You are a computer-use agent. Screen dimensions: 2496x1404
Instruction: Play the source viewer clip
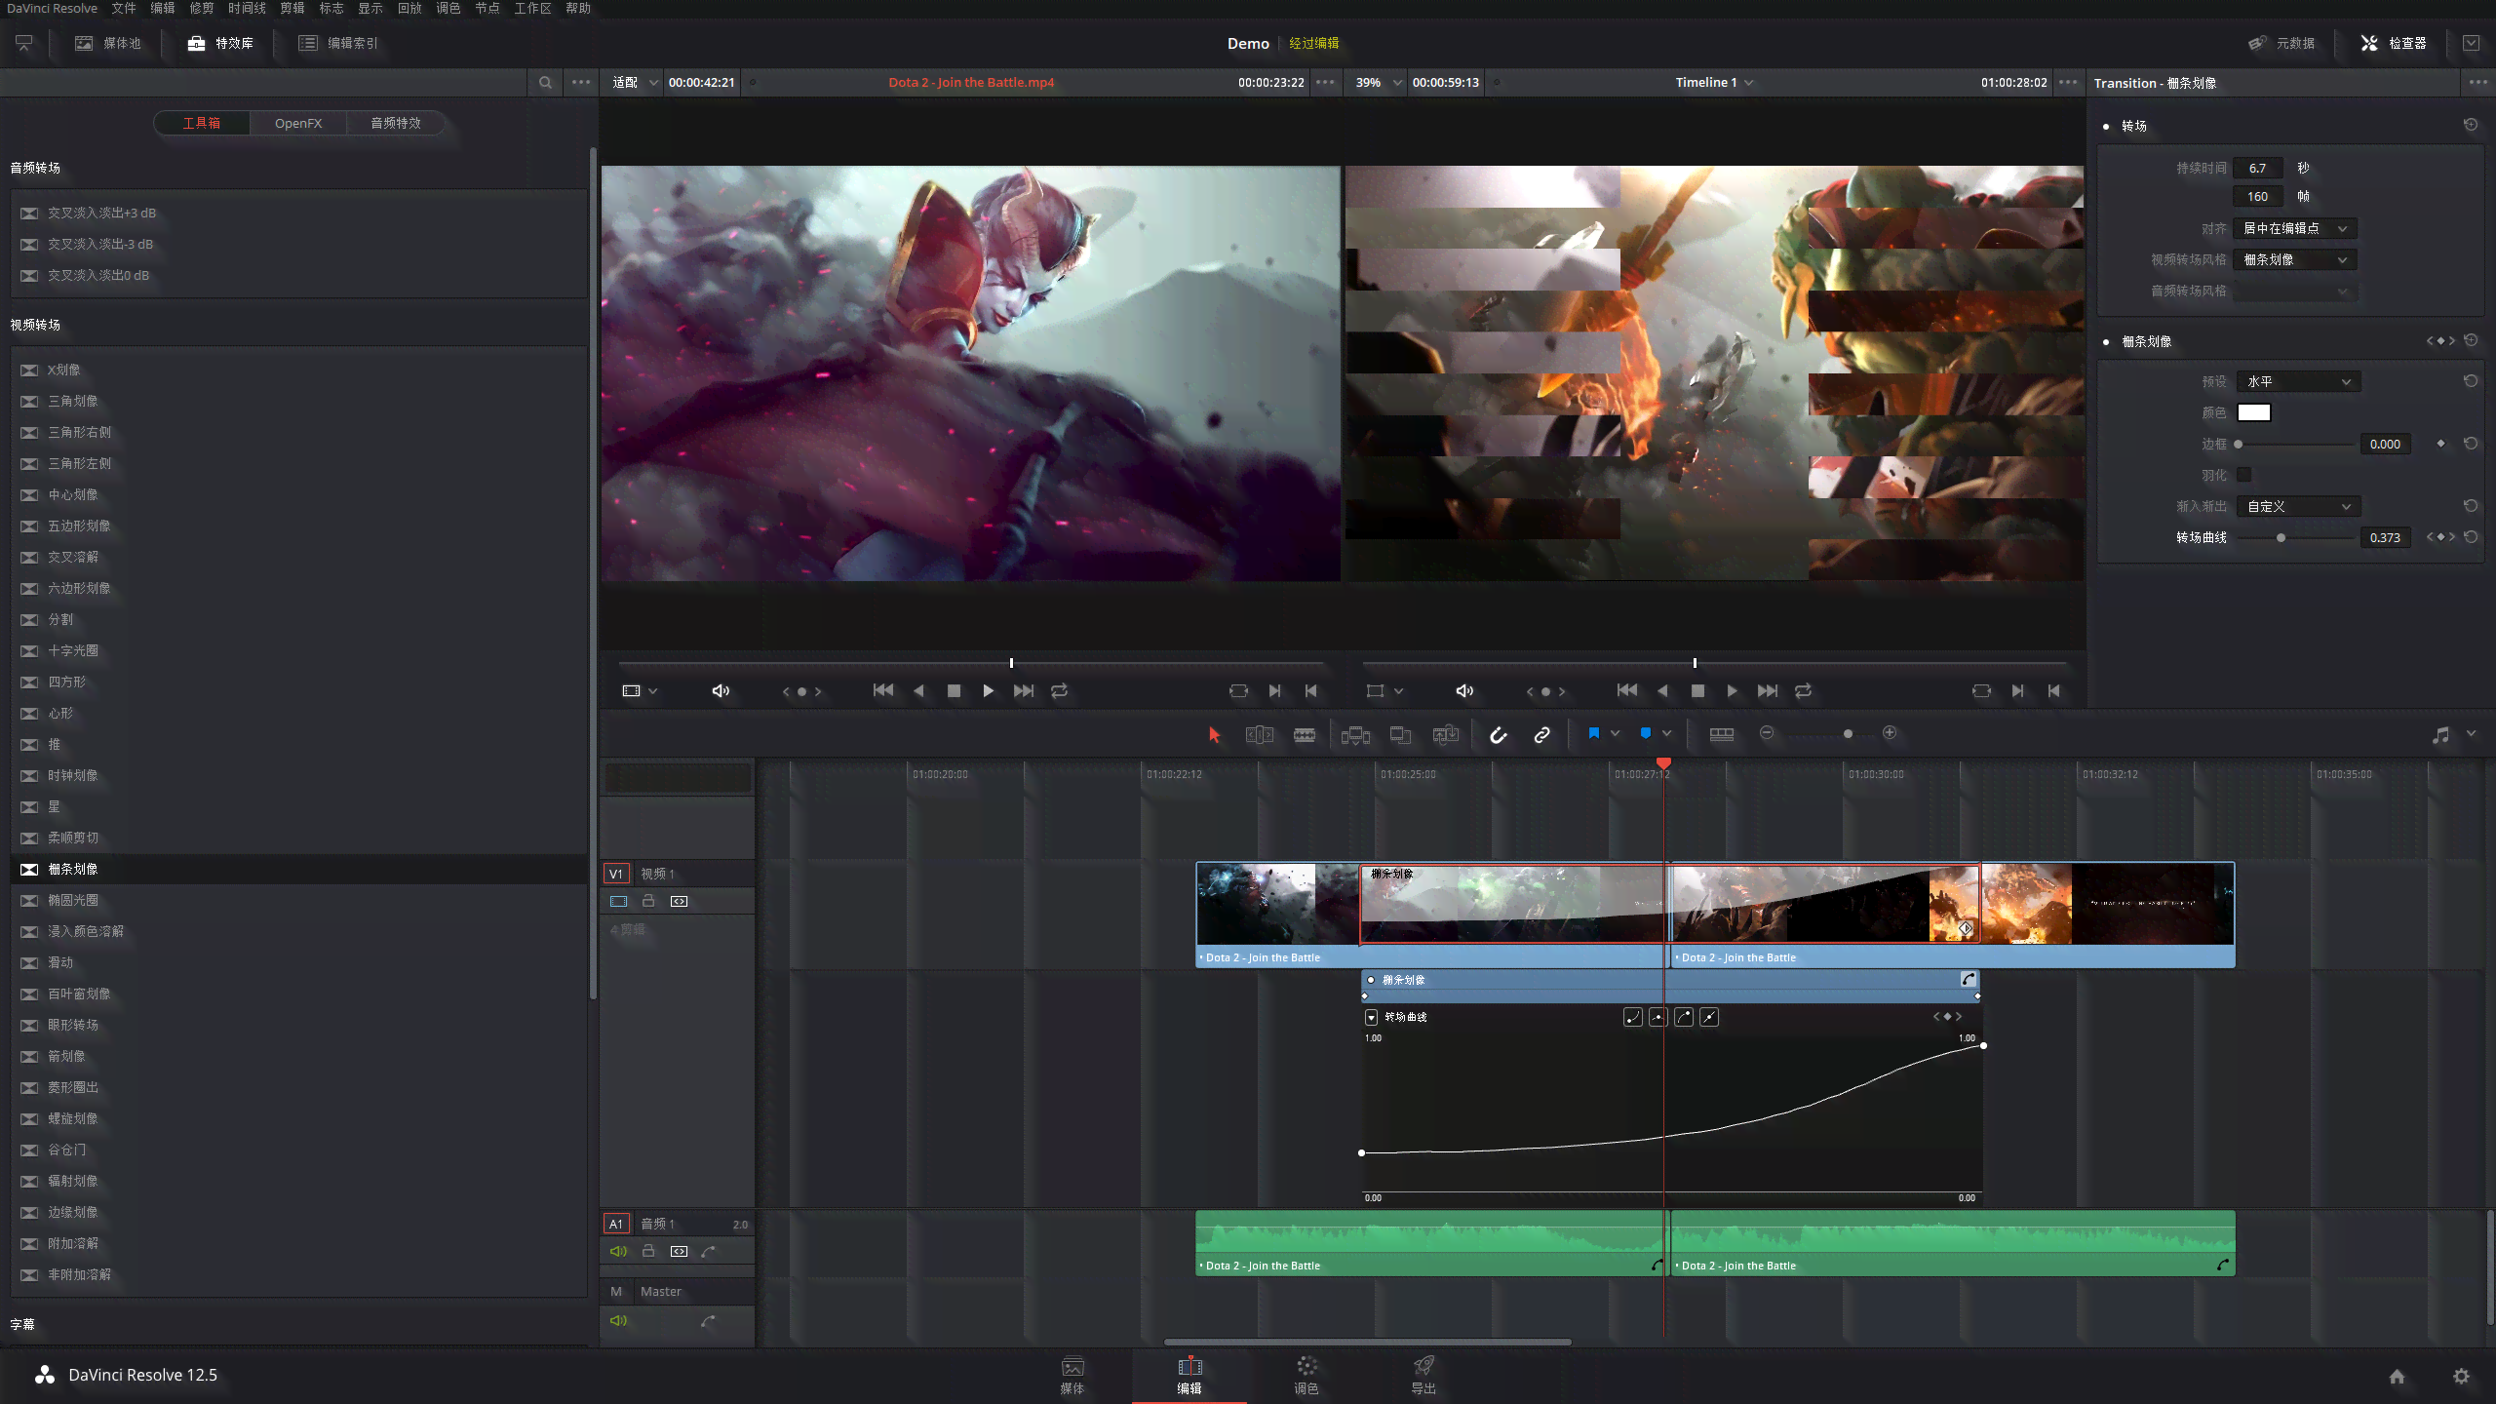click(x=989, y=690)
